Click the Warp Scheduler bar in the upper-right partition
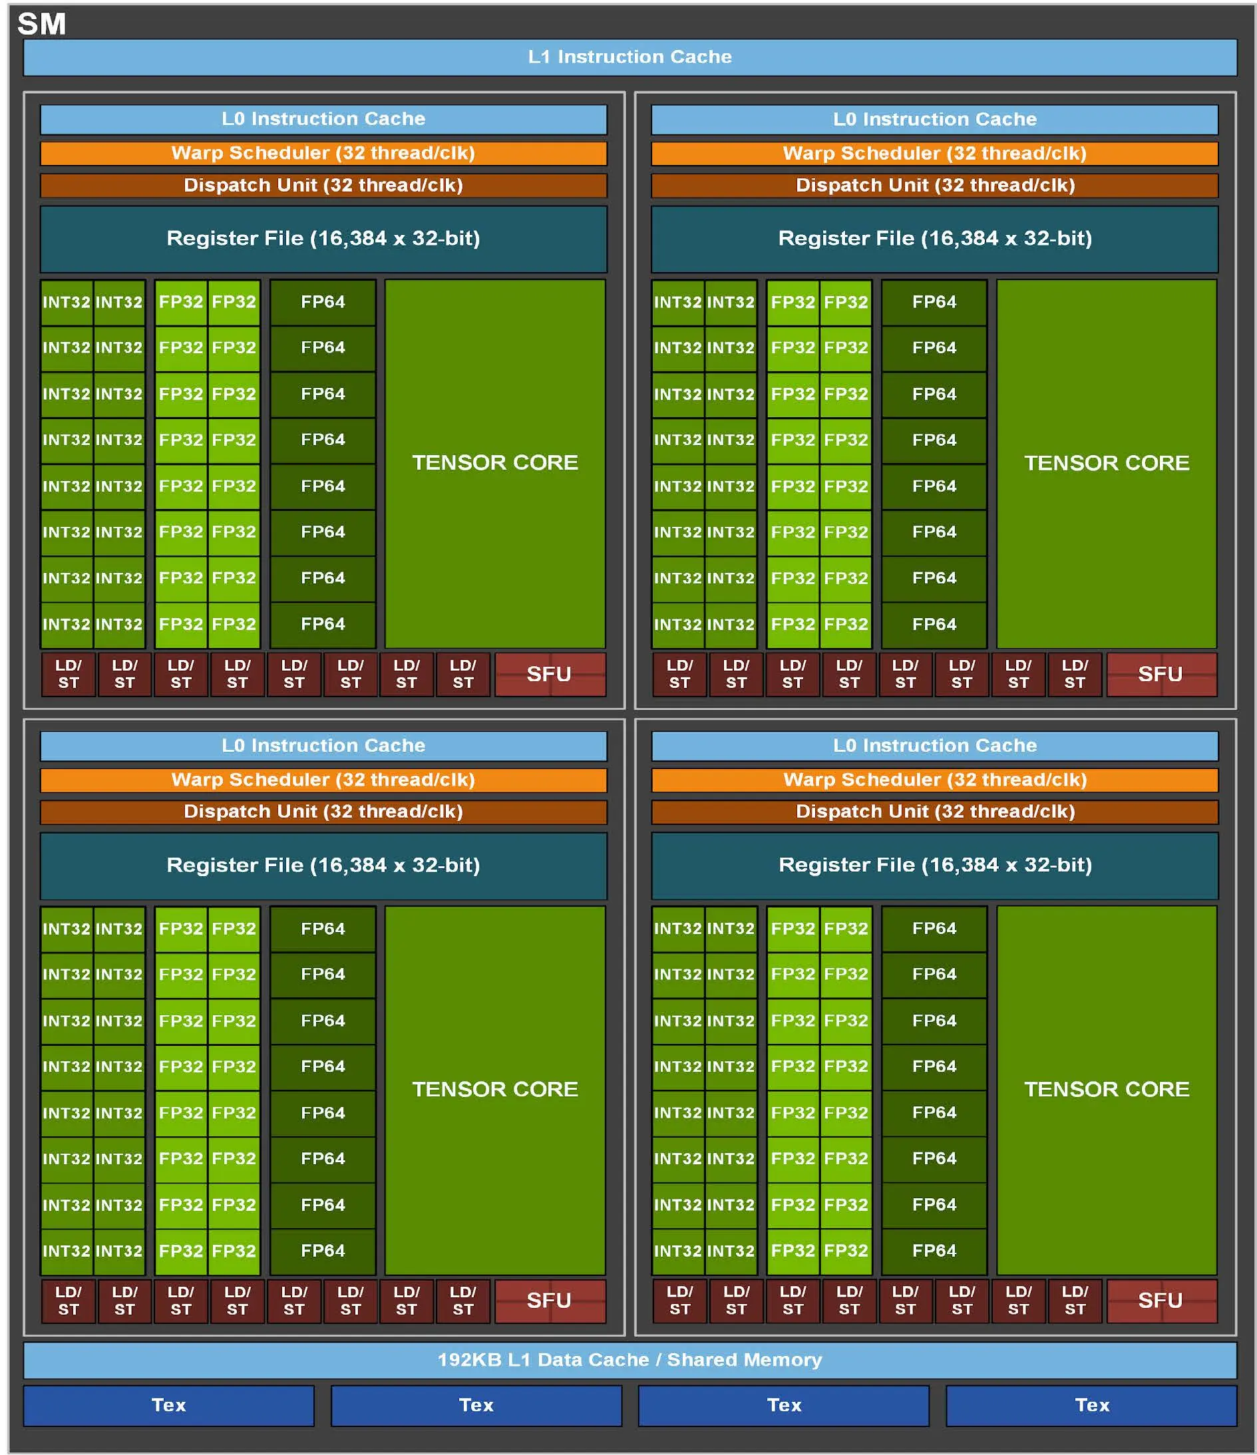 tap(935, 153)
